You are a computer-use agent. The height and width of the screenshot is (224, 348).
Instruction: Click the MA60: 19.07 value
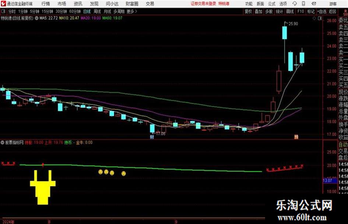[x=112, y=18]
